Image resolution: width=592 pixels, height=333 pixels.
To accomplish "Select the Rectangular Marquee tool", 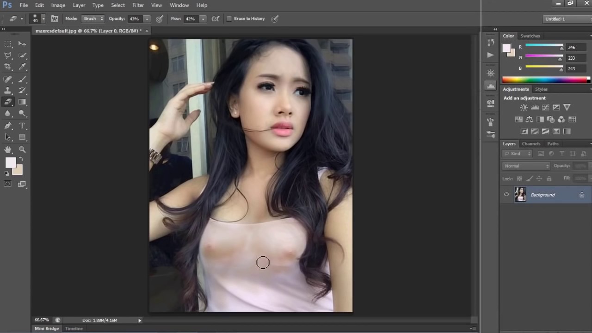I will (8, 43).
